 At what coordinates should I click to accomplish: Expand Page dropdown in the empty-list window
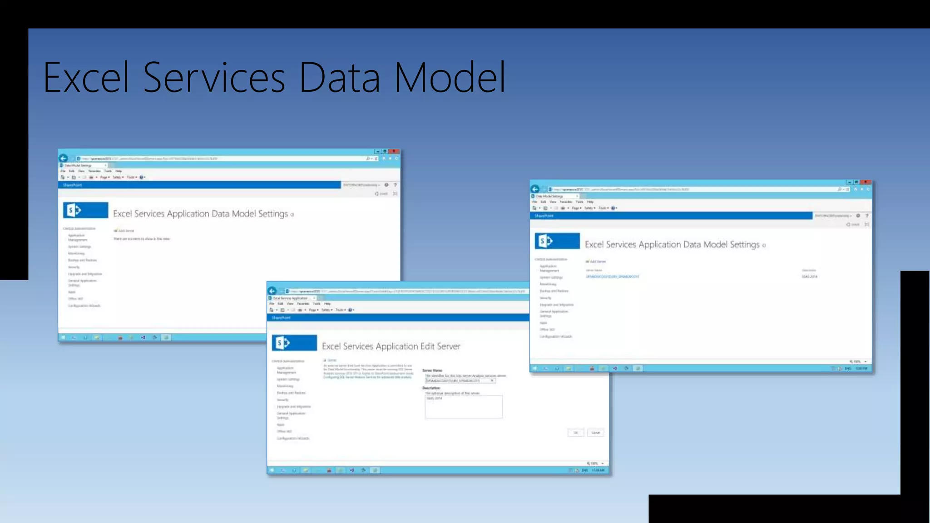(105, 178)
